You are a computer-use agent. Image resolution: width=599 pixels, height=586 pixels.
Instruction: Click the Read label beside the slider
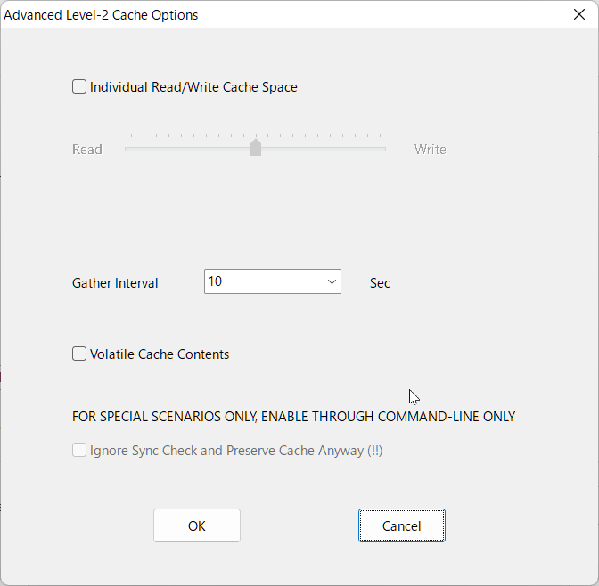pyautogui.click(x=87, y=150)
